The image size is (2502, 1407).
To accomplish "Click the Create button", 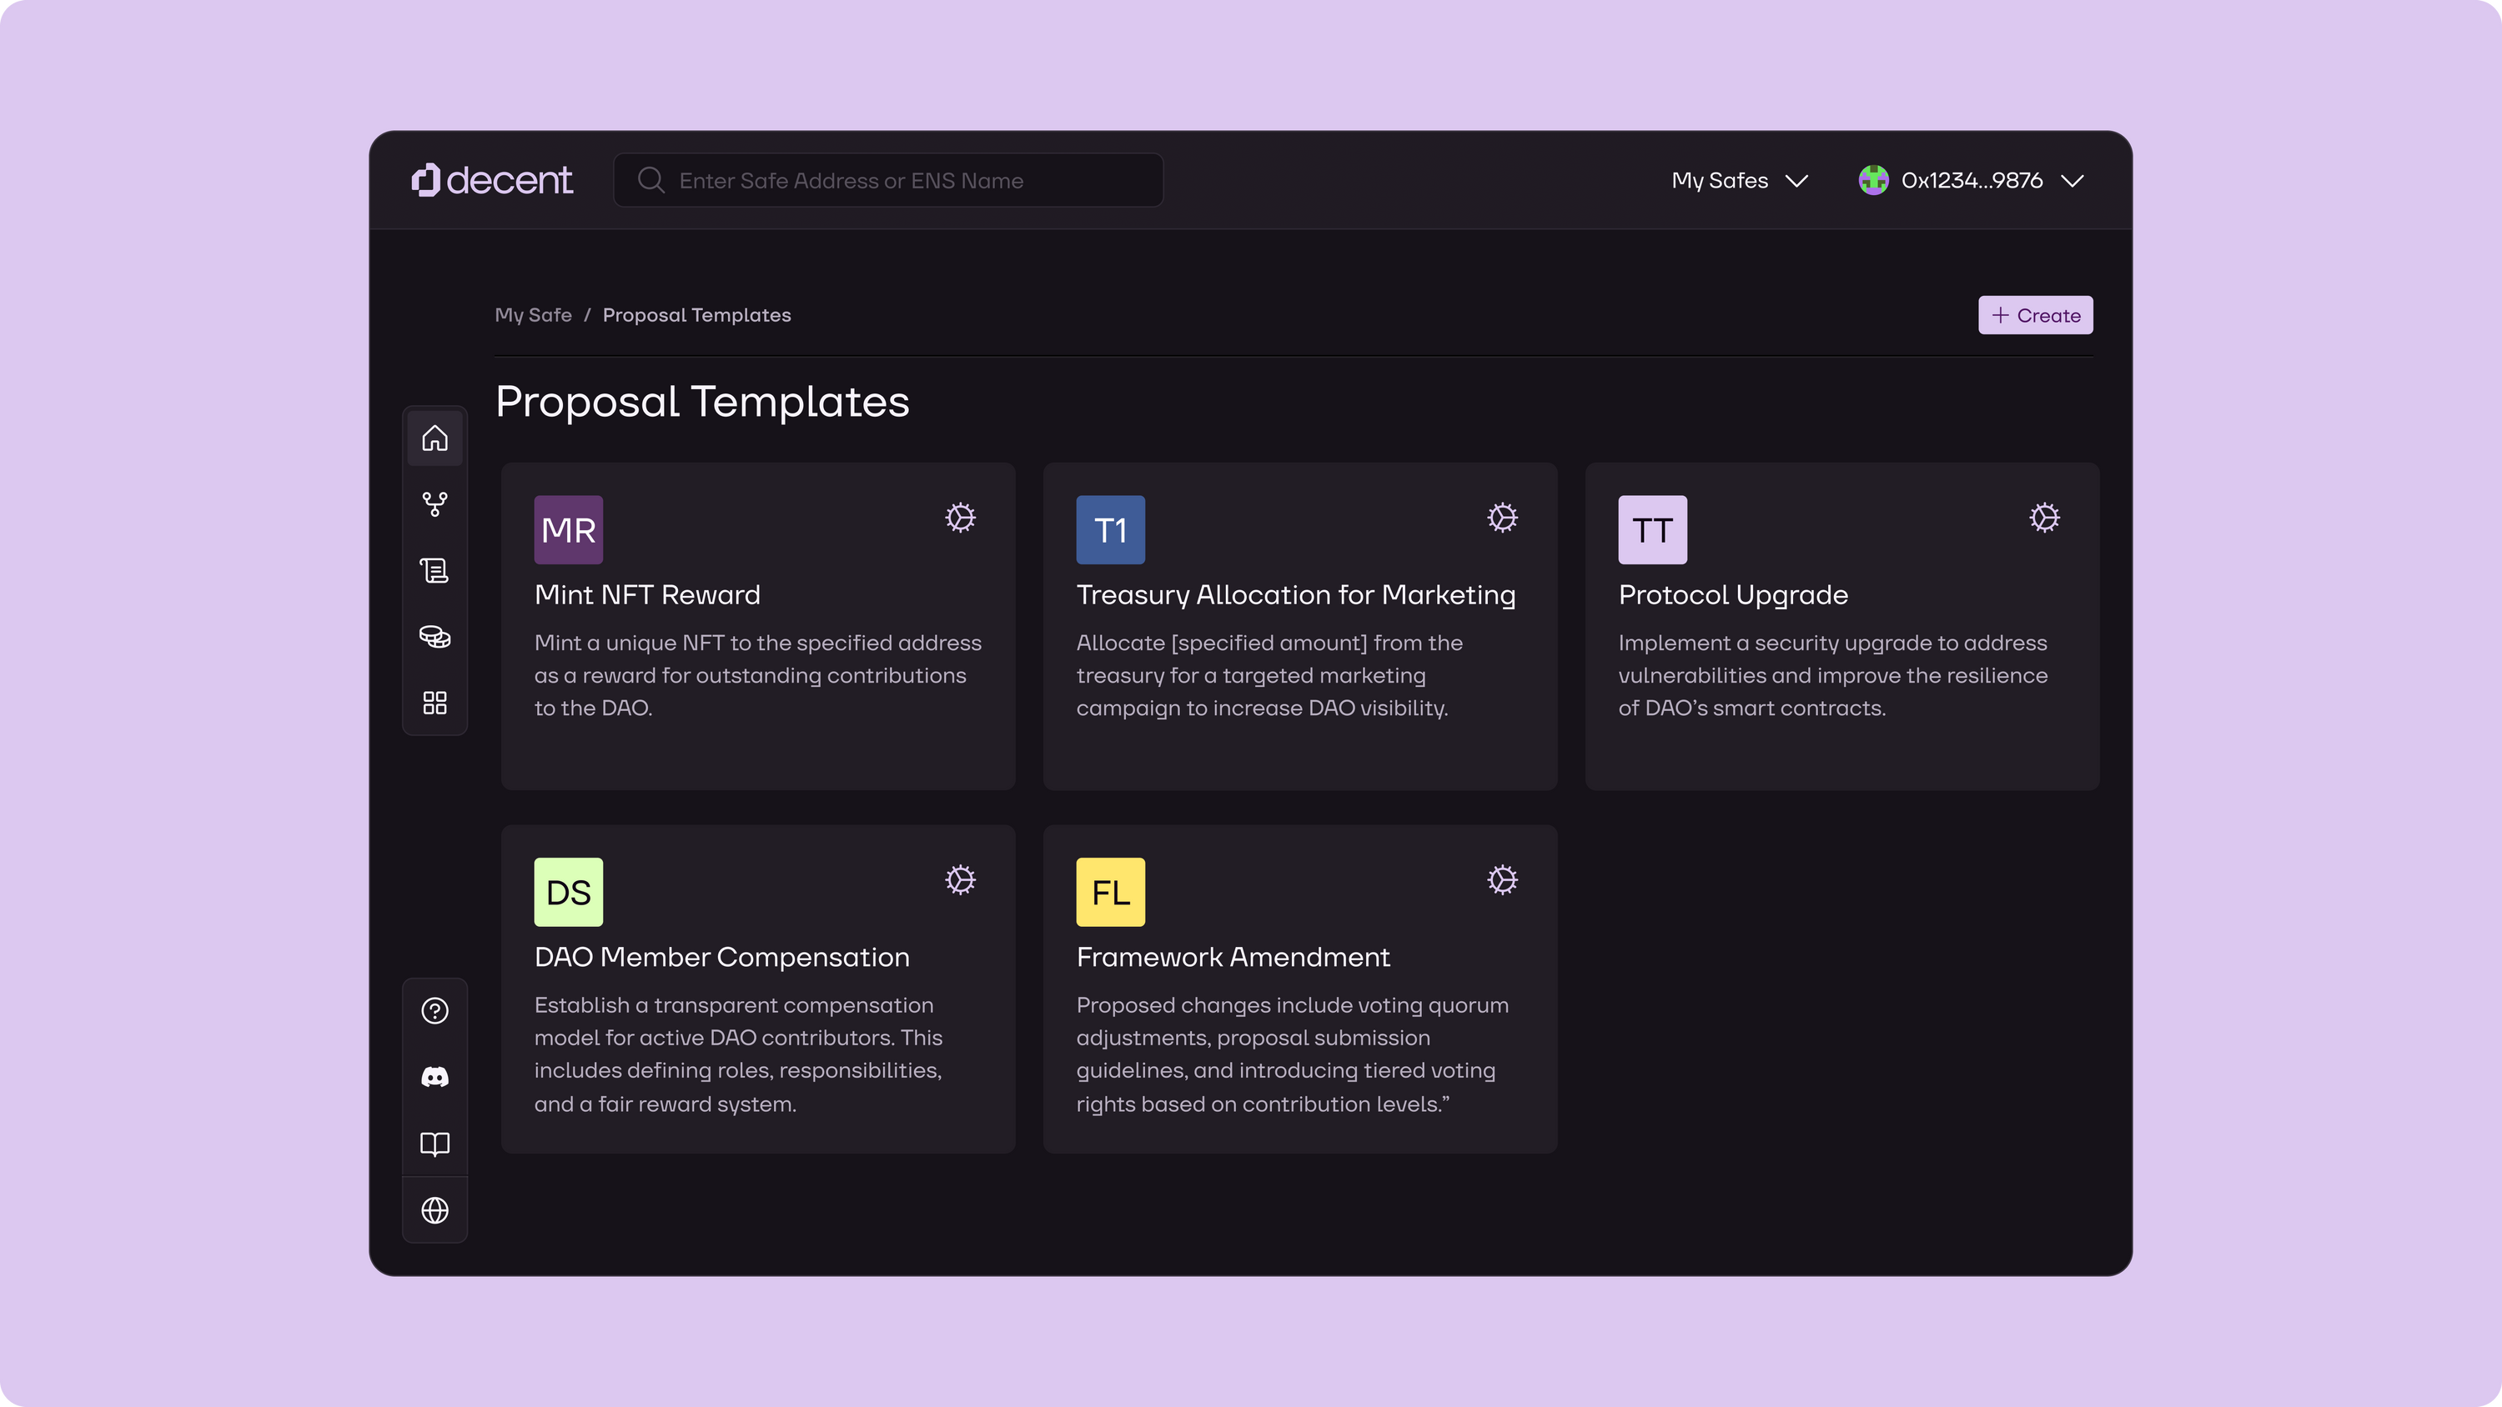I will (2035, 314).
